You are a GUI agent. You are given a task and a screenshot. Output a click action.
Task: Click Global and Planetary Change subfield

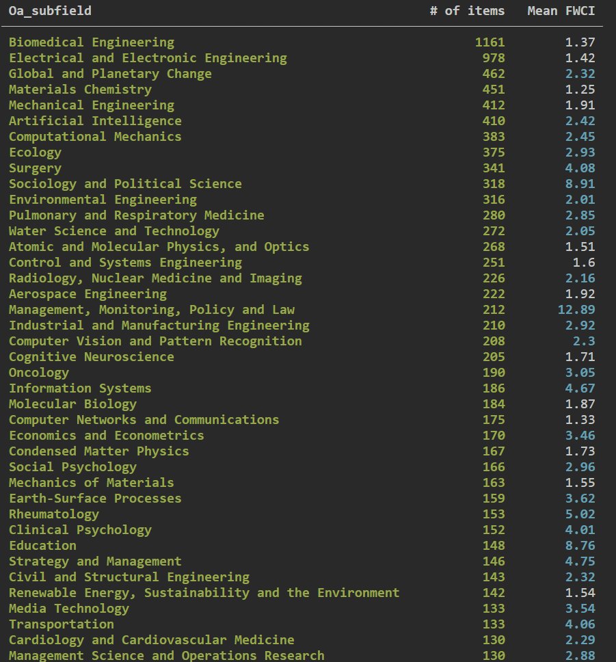point(110,73)
